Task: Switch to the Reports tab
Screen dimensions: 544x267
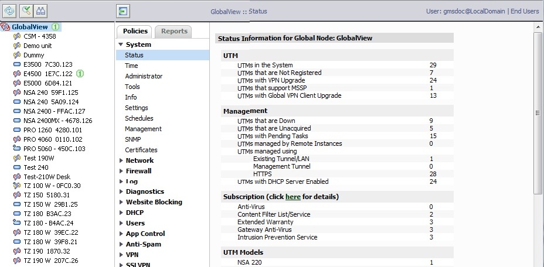Action: click(x=174, y=31)
